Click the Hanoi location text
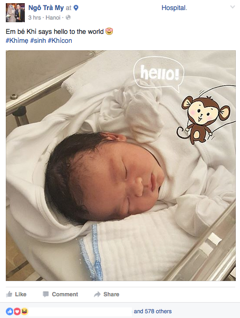This screenshot has height=318, width=240. pyautogui.click(x=53, y=17)
